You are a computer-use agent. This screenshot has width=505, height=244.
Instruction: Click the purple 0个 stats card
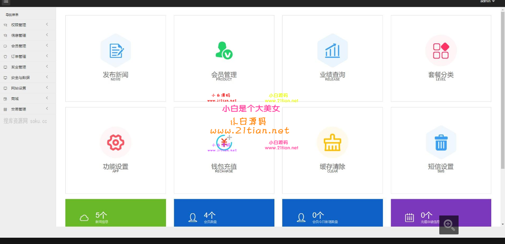point(414,213)
